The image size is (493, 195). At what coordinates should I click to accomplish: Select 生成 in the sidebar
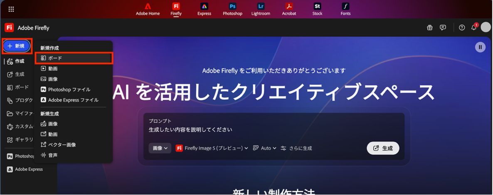[x=16, y=74]
